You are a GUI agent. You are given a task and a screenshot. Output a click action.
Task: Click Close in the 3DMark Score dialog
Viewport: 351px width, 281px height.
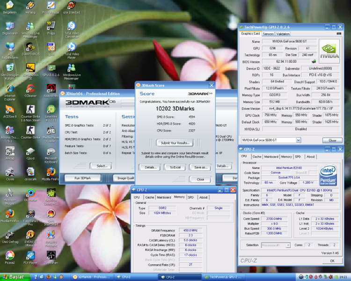click(200, 179)
